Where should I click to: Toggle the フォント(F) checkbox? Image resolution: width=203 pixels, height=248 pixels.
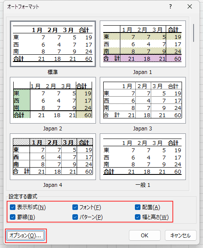pyautogui.click(x=75, y=207)
